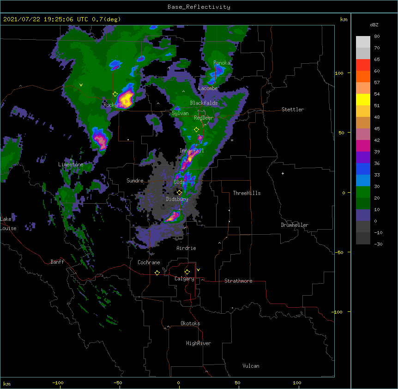Click the Calgary city label
Image resolution: width=398 pixels, height=389 pixels.
pos(184,279)
